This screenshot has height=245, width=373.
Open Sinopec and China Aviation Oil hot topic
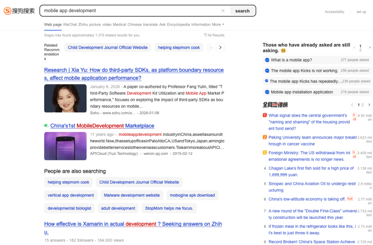[312, 187]
